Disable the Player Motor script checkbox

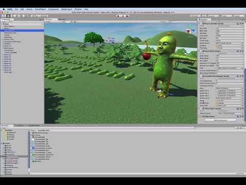pos(203,51)
